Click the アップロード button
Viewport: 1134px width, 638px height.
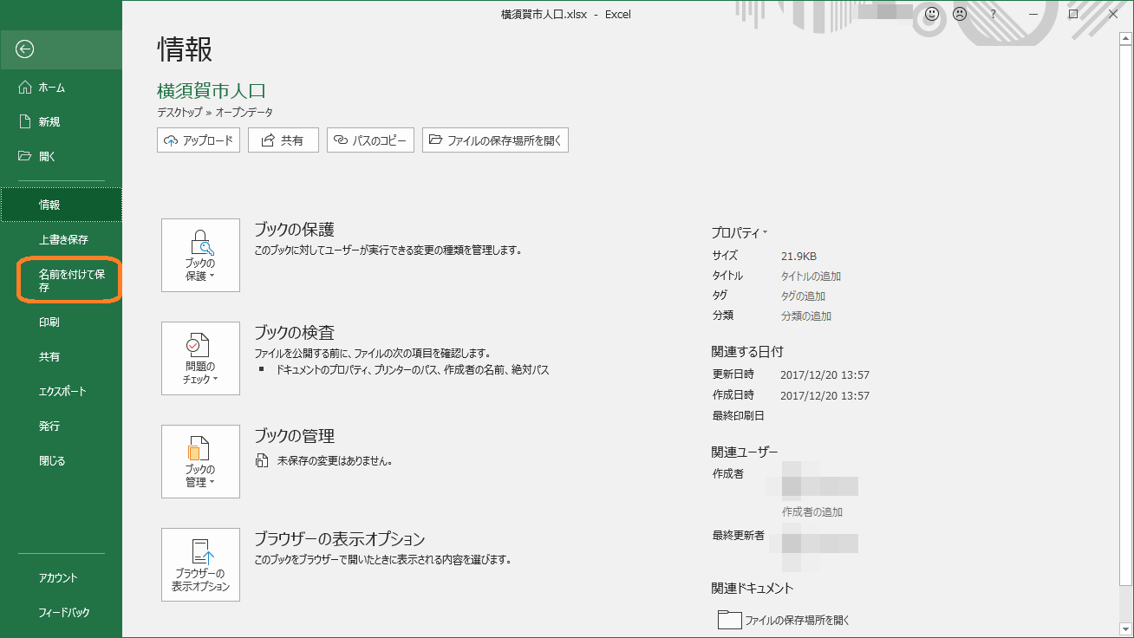(199, 140)
